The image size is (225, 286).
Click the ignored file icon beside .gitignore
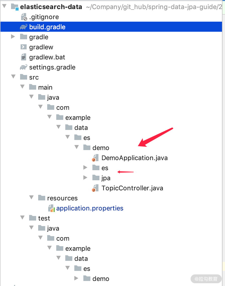pos(23,17)
